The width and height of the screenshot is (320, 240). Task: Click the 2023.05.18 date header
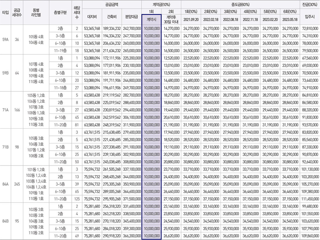(290, 19)
